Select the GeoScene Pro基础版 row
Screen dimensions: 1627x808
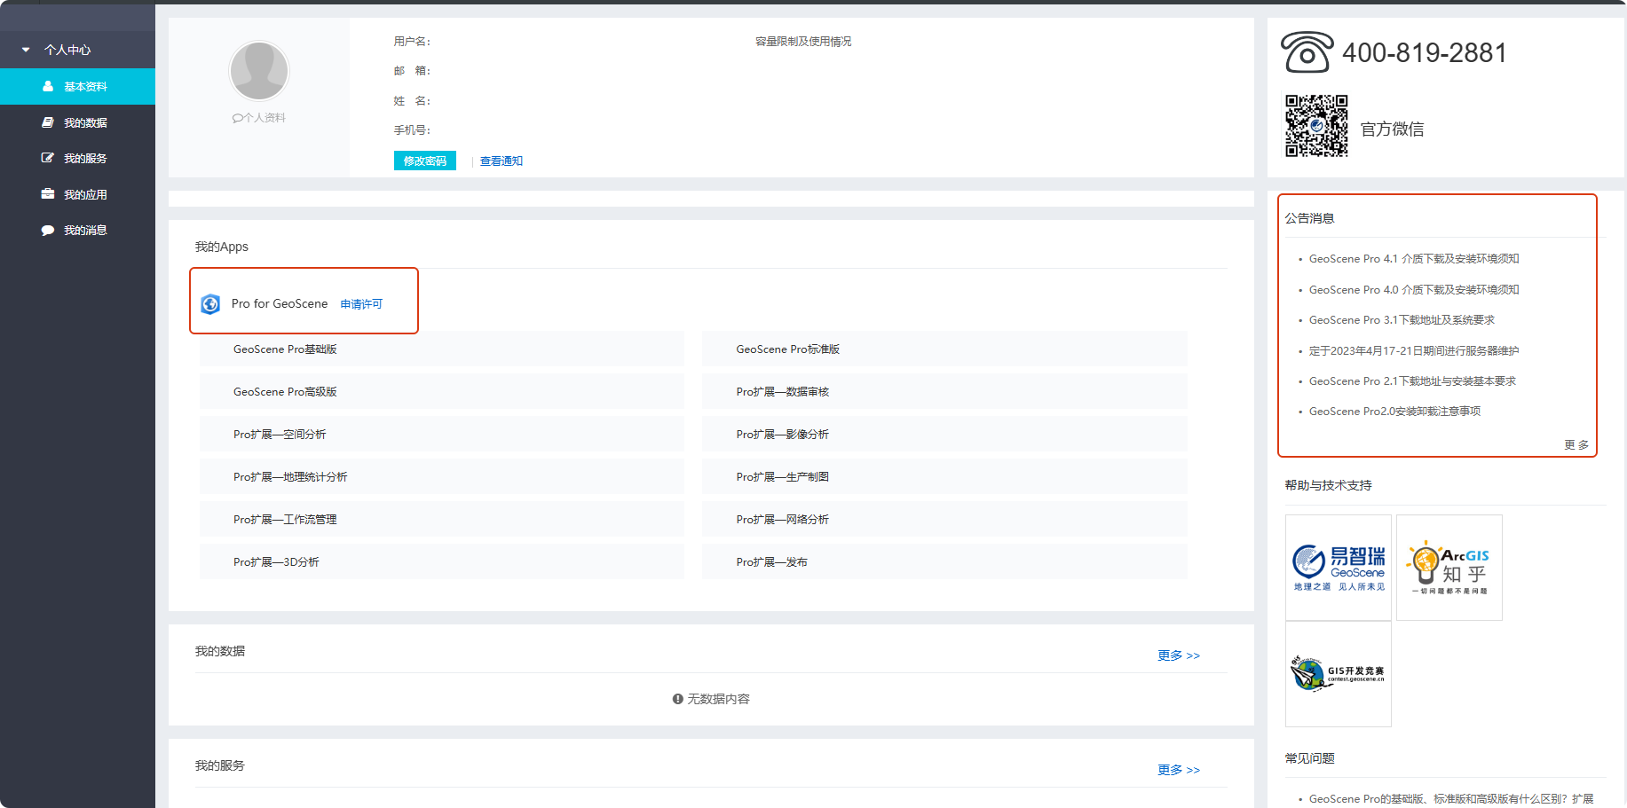[x=442, y=349]
